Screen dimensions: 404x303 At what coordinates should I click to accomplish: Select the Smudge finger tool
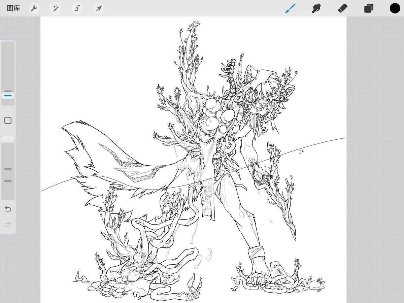(x=316, y=8)
